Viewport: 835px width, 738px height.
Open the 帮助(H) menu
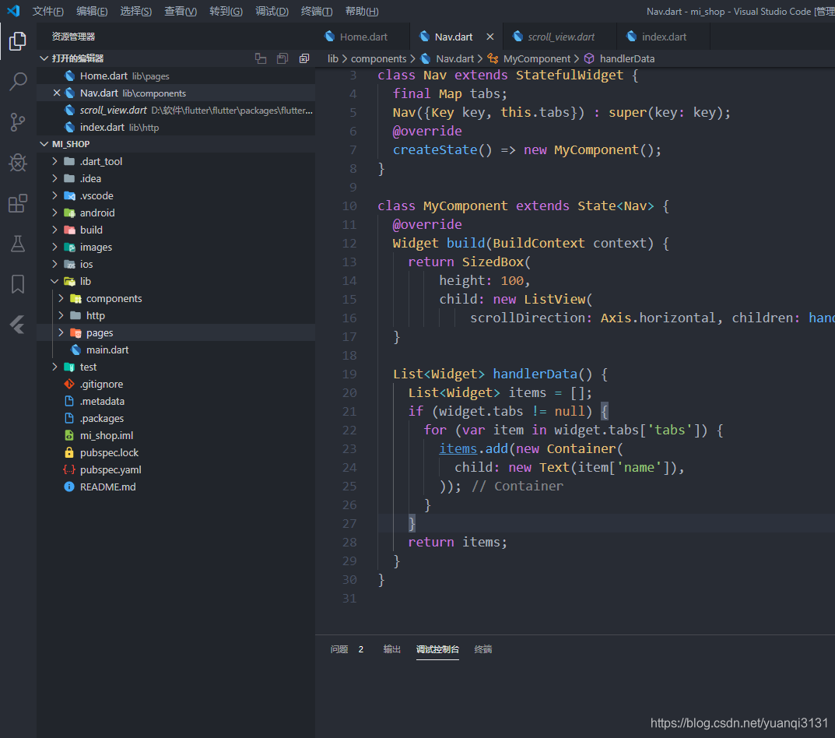362,11
